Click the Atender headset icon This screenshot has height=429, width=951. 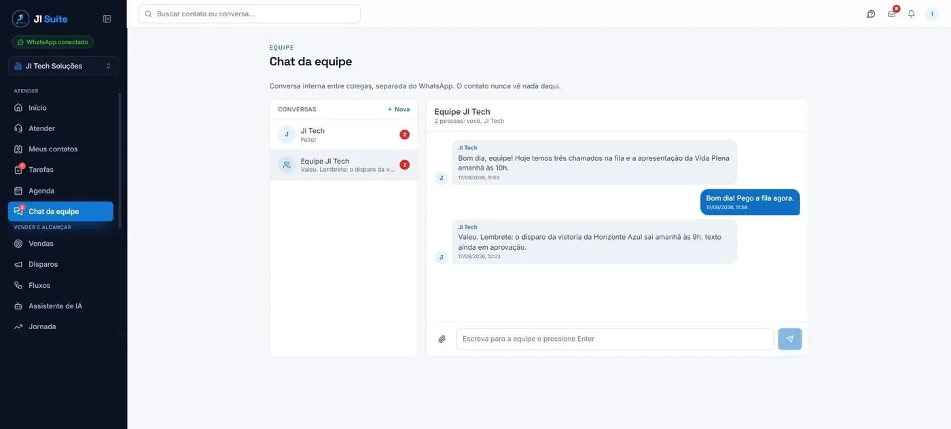(x=18, y=128)
